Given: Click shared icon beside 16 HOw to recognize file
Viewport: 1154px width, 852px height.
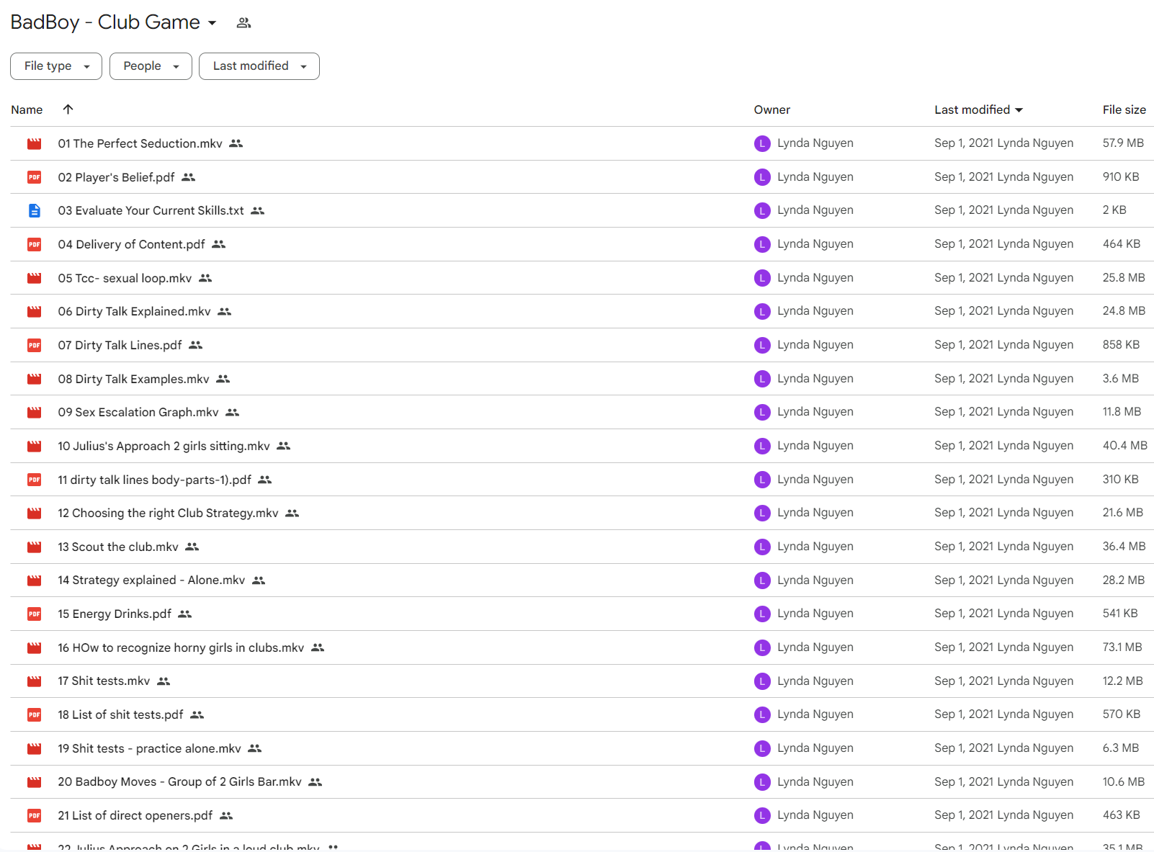Looking at the screenshot, I should 318,647.
